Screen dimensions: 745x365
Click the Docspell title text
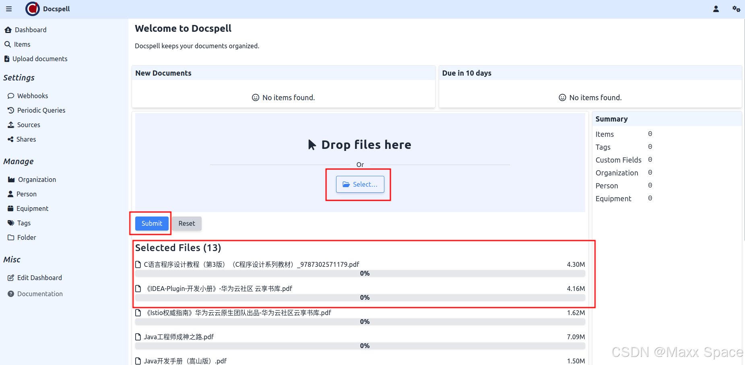[x=56, y=9]
